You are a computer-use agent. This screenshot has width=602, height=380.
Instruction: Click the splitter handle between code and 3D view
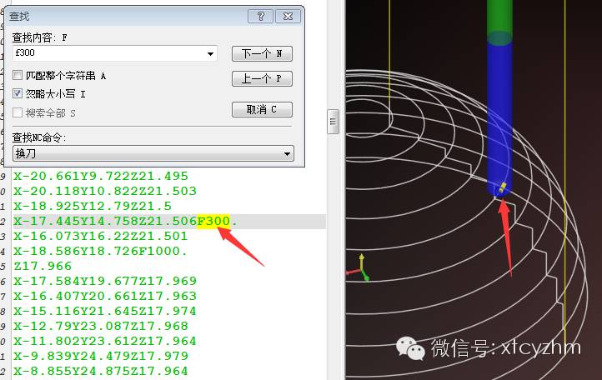[333, 122]
